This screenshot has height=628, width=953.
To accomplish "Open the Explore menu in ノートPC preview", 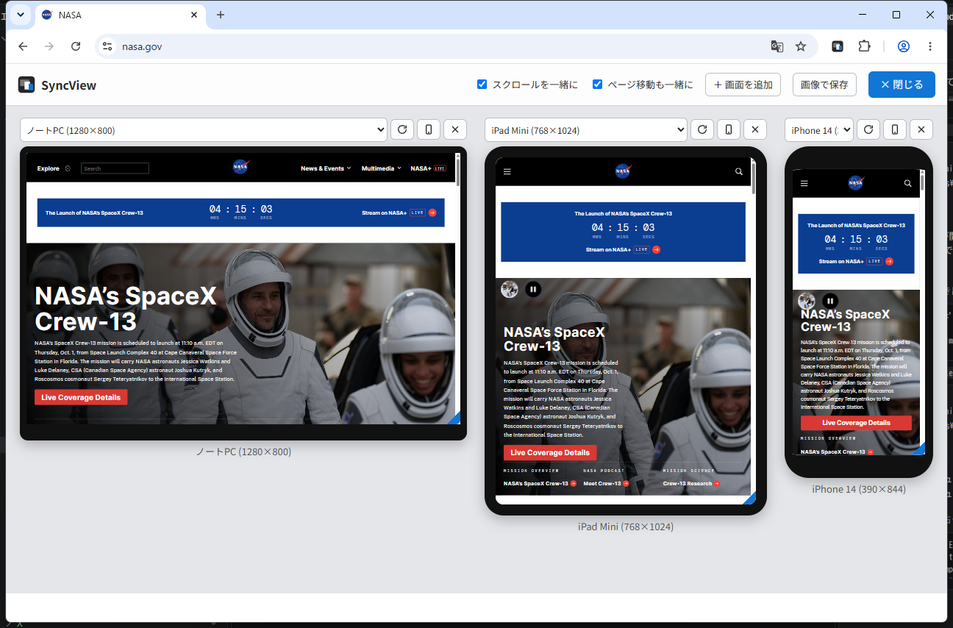I will pos(54,168).
